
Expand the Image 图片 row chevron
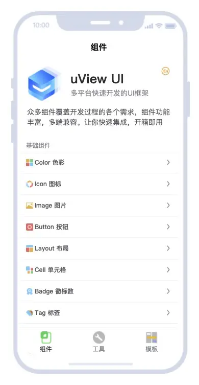click(168, 205)
